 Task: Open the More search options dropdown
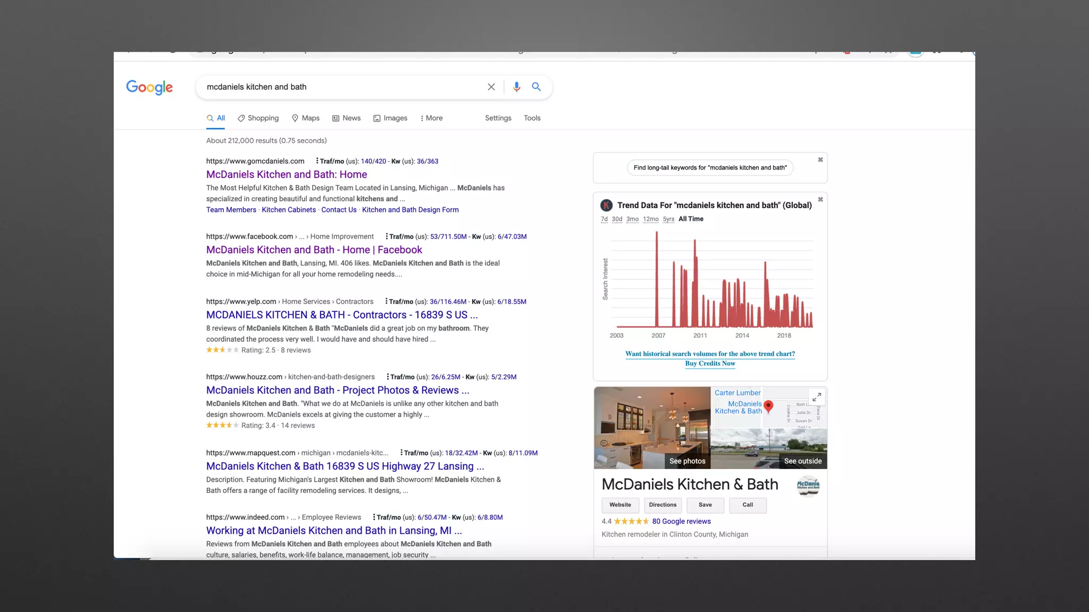coord(431,118)
